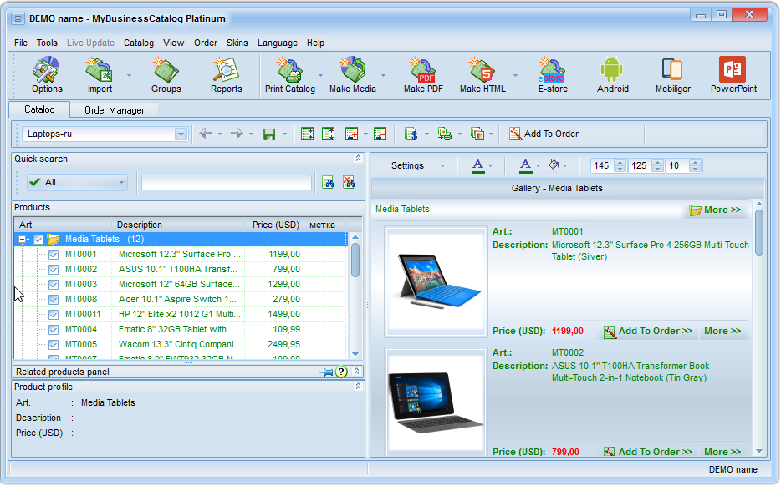Click the price document dollar icon

tap(411, 134)
